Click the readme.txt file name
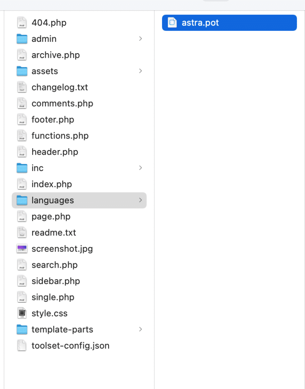Image resolution: width=305 pixels, height=389 pixels. [54, 232]
